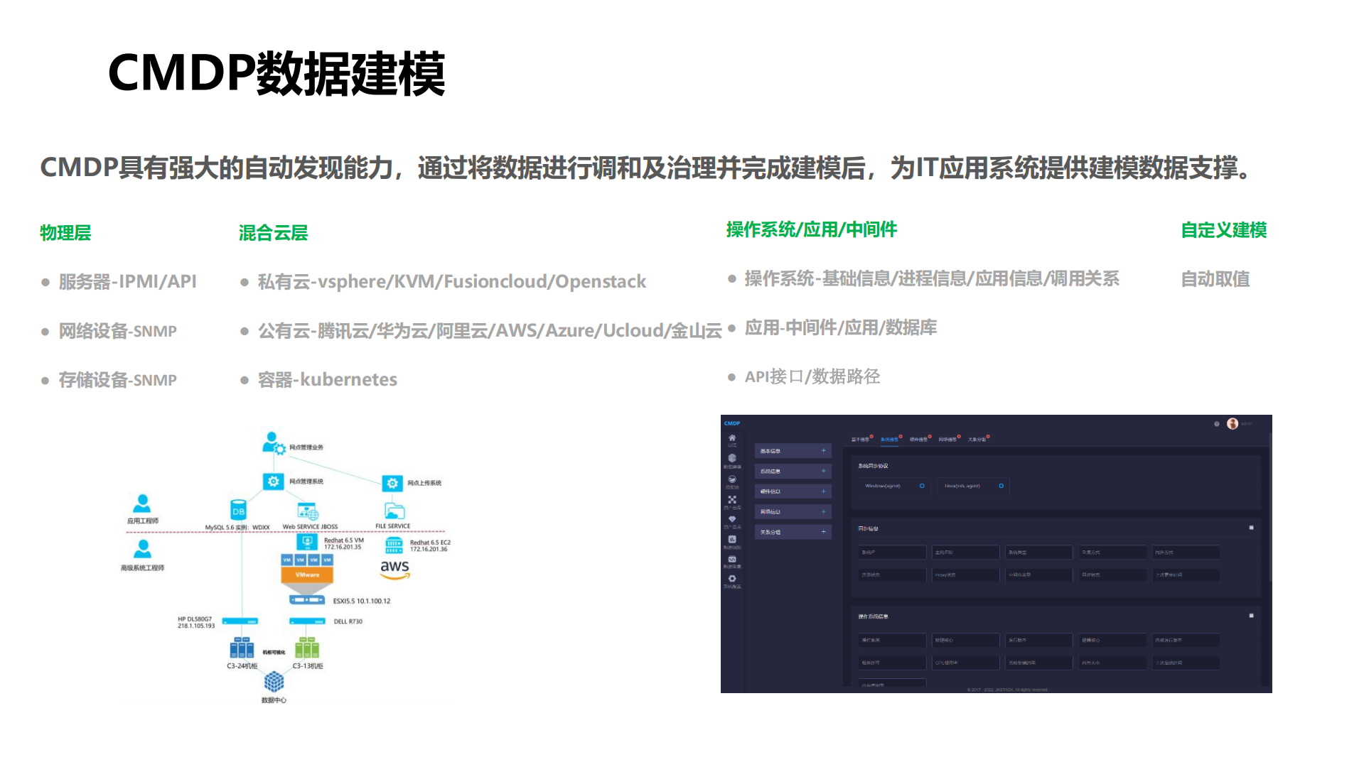Click the bar-chart 数据视图 sidebar icon
Image resolution: width=1364 pixels, height=767 pixels.
[732, 539]
